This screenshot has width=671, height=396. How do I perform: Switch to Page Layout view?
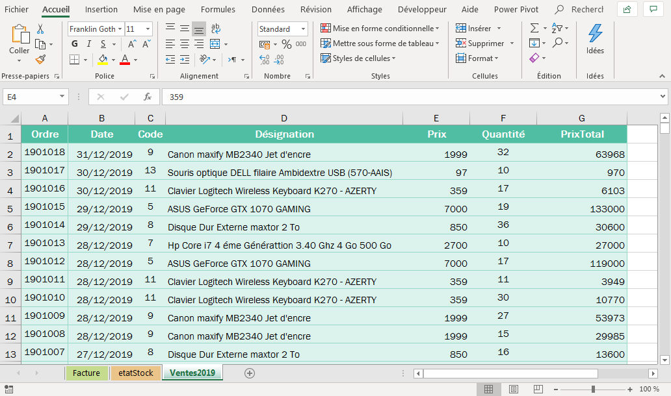click(514, 389)
